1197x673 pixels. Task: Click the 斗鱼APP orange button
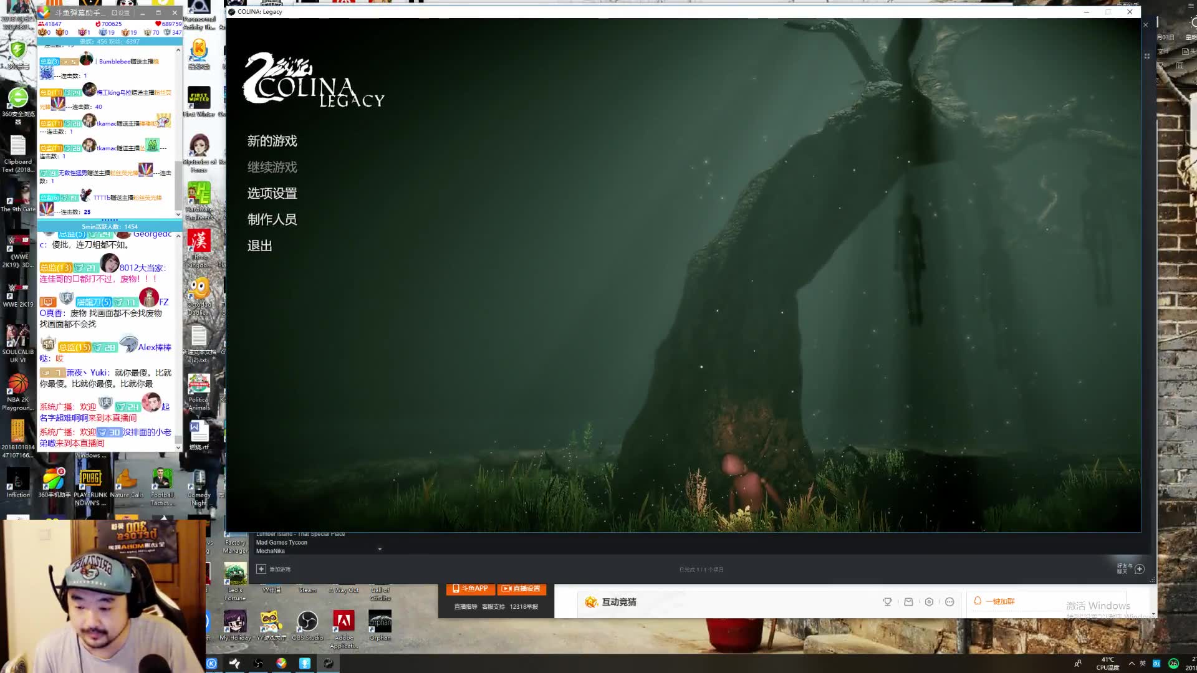pos(470,588)
